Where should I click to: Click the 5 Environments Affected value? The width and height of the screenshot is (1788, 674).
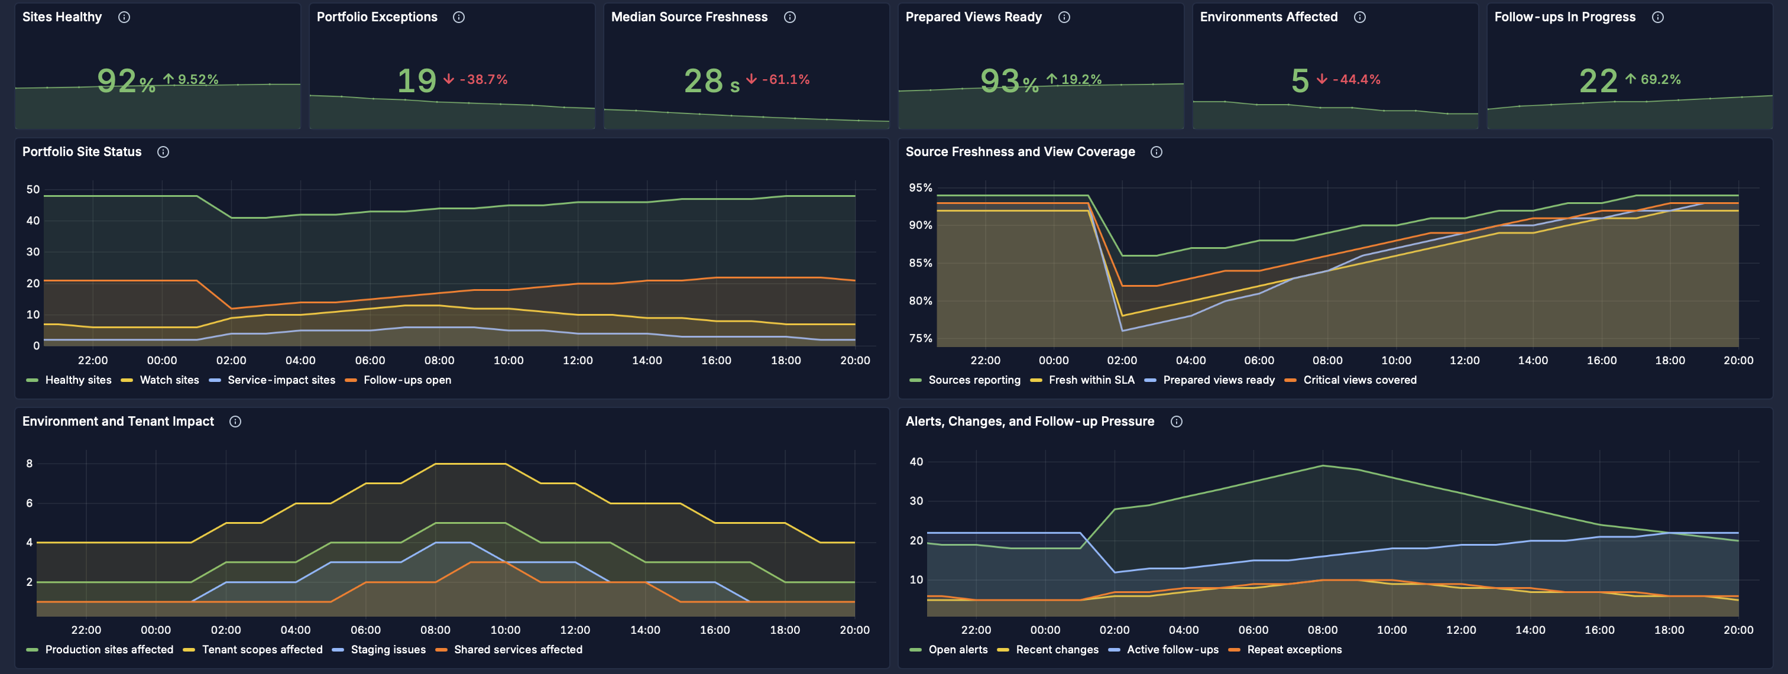point(1300,81)
